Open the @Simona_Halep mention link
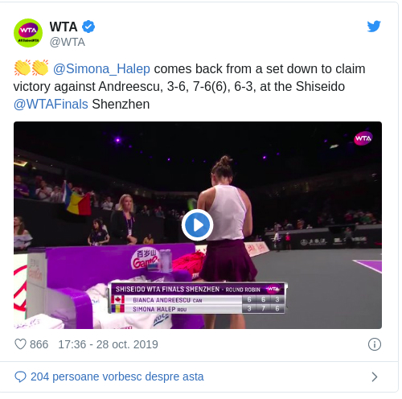This screenshot has height=399, width=402. [101, 69]
